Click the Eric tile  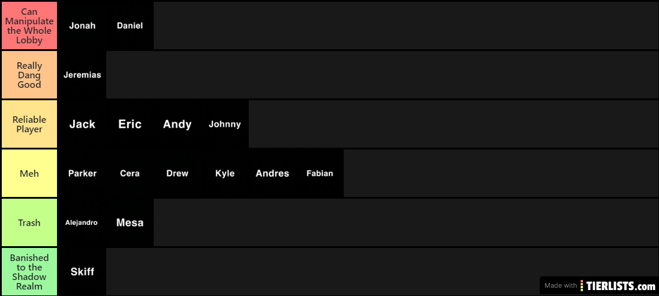coord(130,124)
